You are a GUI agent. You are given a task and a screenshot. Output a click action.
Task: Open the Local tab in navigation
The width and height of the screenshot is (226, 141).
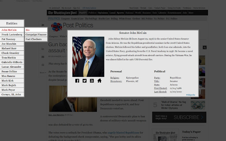(112, 13)
